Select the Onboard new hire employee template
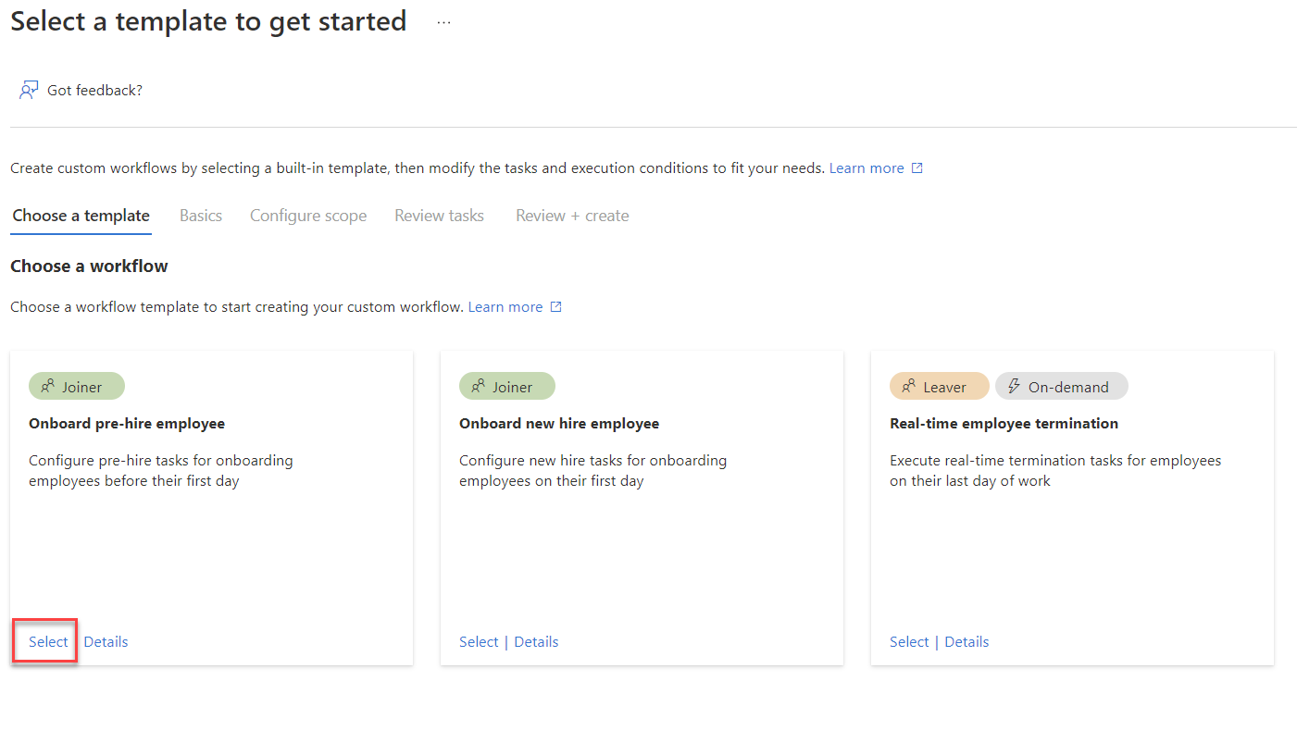Viewport: 1297px width, 731px height. (479, 641)
